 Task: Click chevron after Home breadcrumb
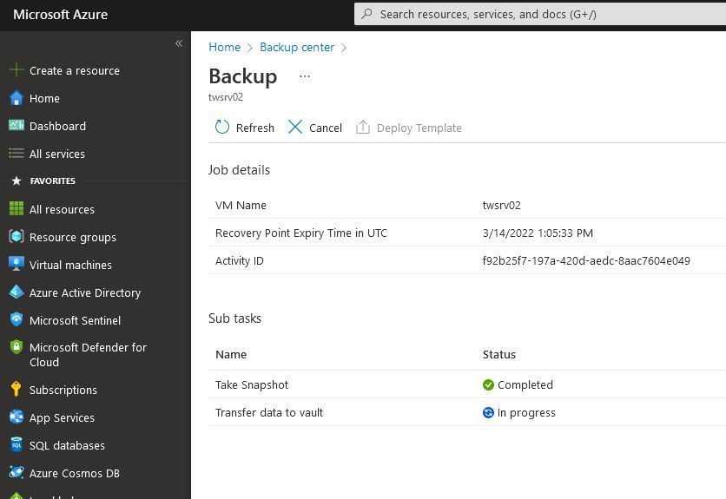click(x=250, y=48)
